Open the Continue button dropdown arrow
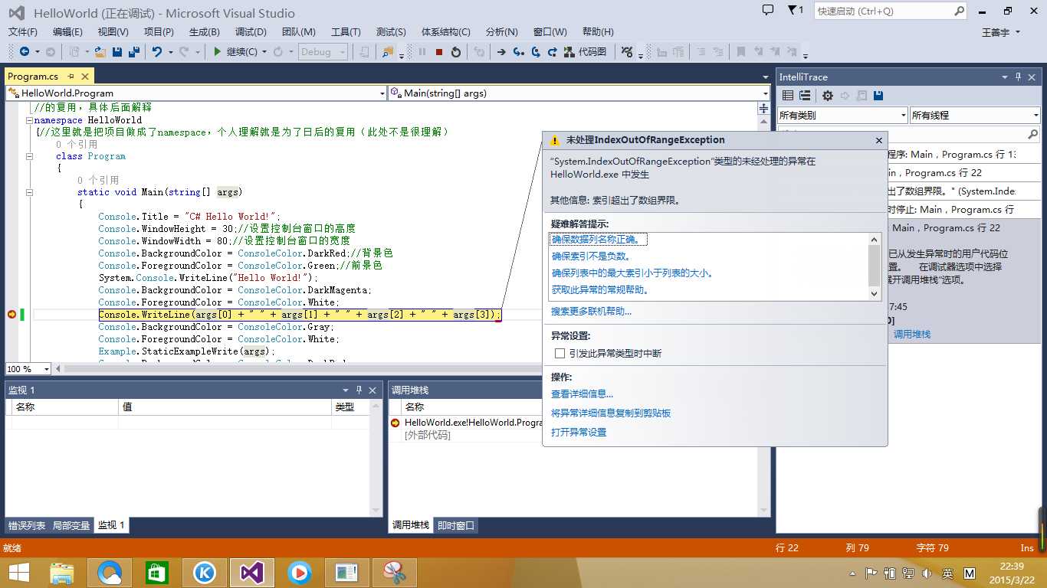 pyautogui.click(x=264, y=52)
